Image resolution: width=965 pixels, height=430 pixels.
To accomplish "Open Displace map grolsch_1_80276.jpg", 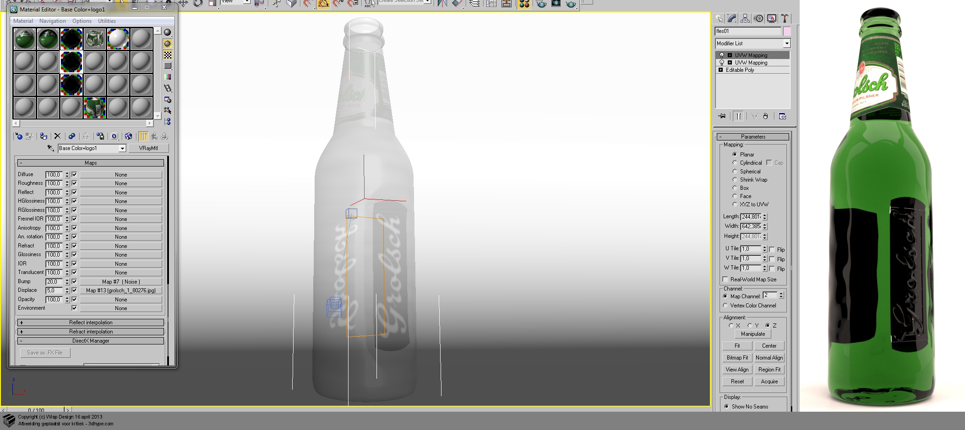I will (x=121, y=290).
